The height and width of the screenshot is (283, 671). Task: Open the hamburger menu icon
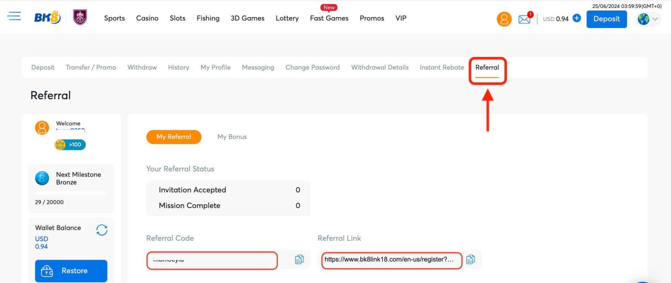tap(14, 16)
